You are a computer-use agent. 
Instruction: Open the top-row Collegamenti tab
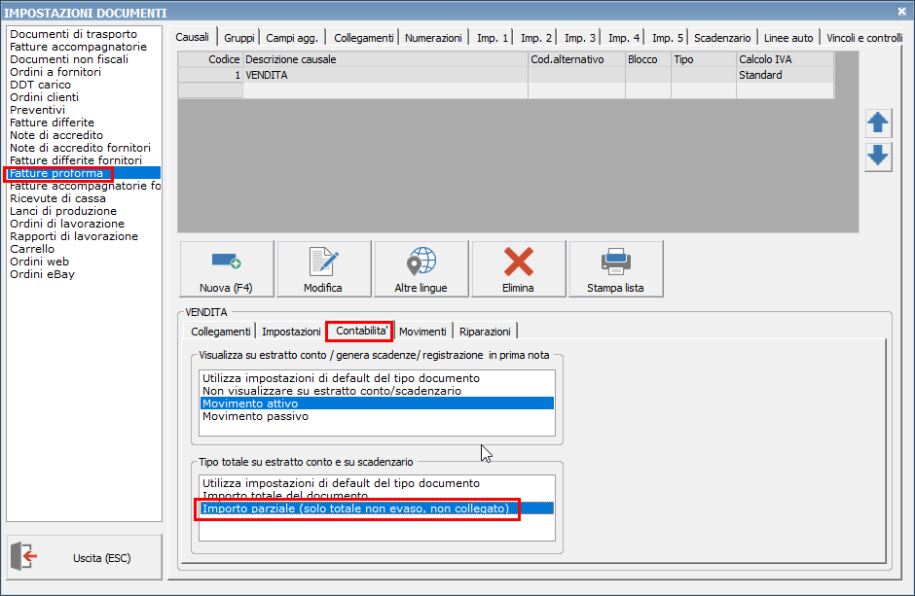click(x=363, y=38)
